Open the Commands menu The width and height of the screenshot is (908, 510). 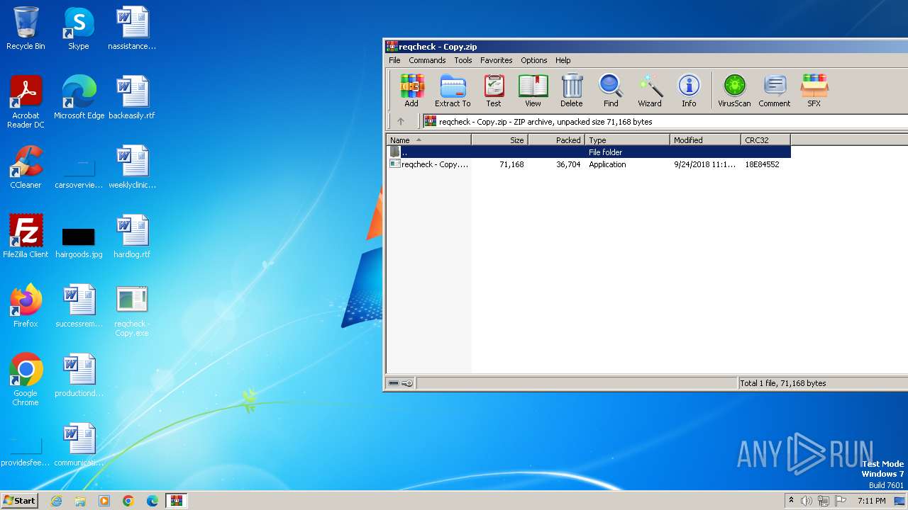tap(427, 60)
